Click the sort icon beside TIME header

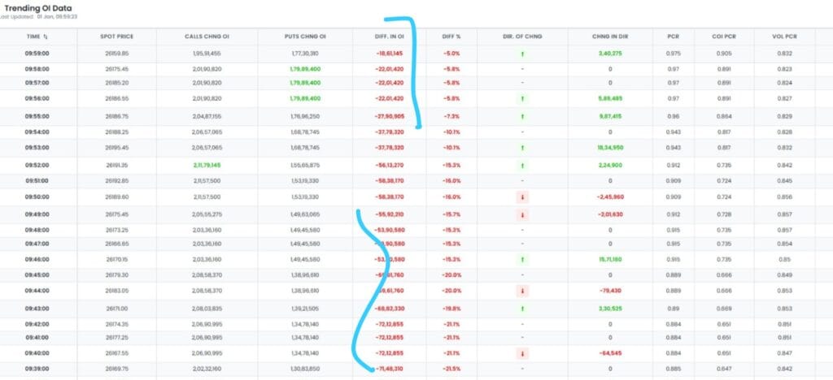46,37
